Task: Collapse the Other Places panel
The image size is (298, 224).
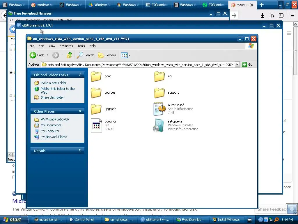Action: coord(80,111)
